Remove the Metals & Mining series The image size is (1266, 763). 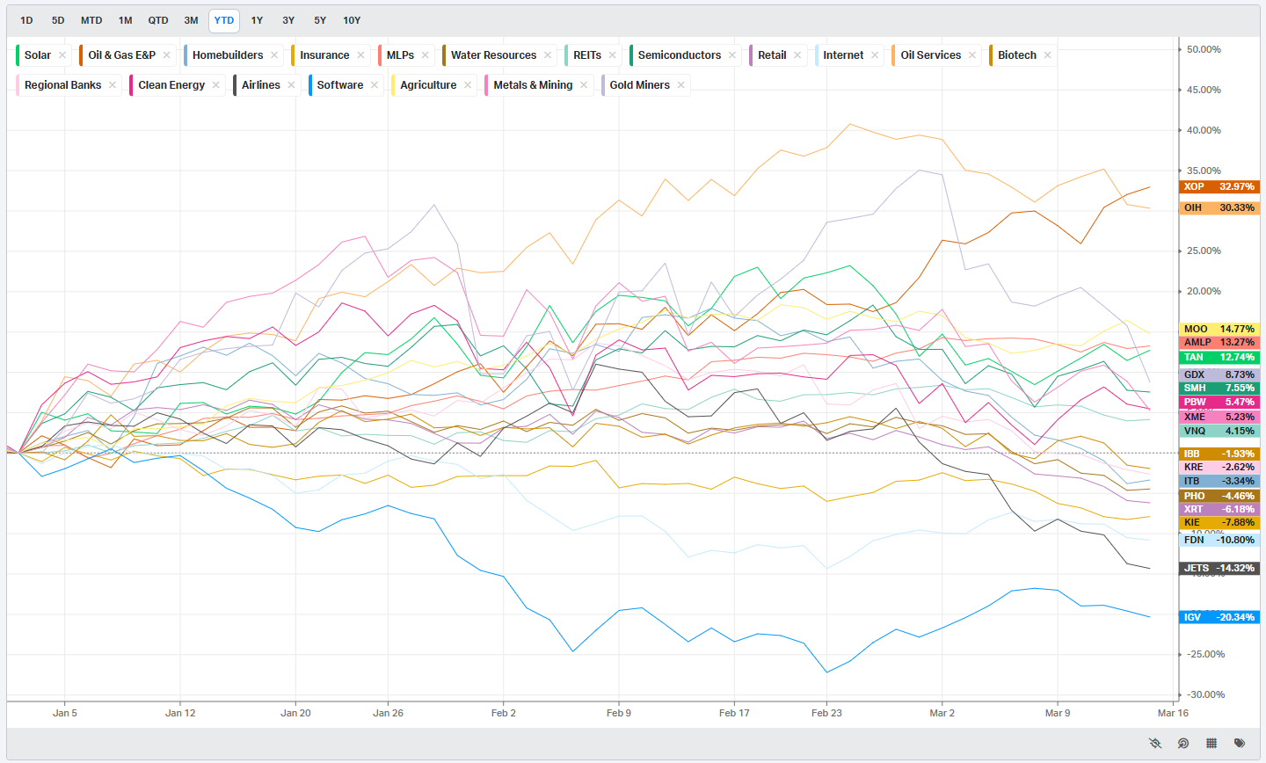click(584, 84)
